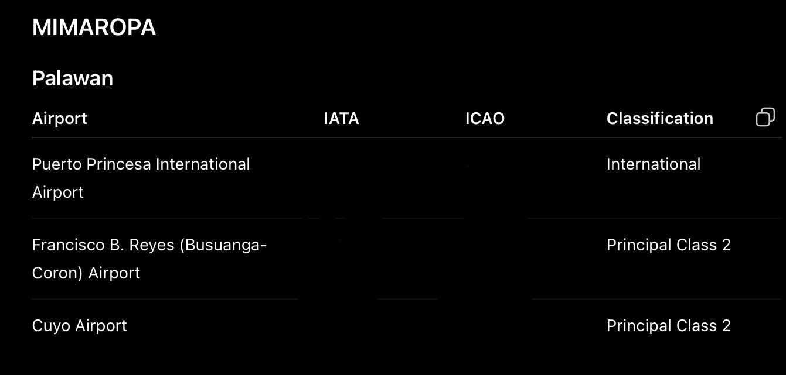Open the Cuyo Airport entry
Image resolution: width=786 pixels, height=375 pixels.
tap(80, 326)
